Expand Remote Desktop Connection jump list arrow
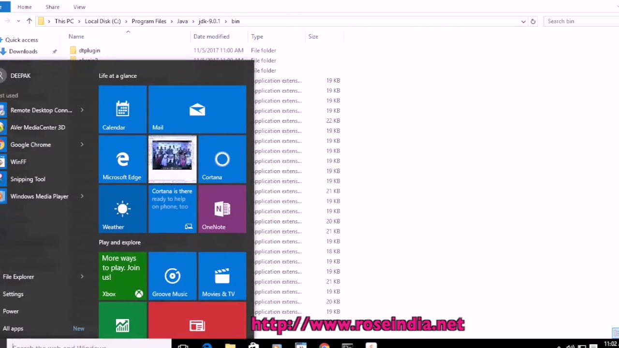619x348 pixels. [82, 110]
